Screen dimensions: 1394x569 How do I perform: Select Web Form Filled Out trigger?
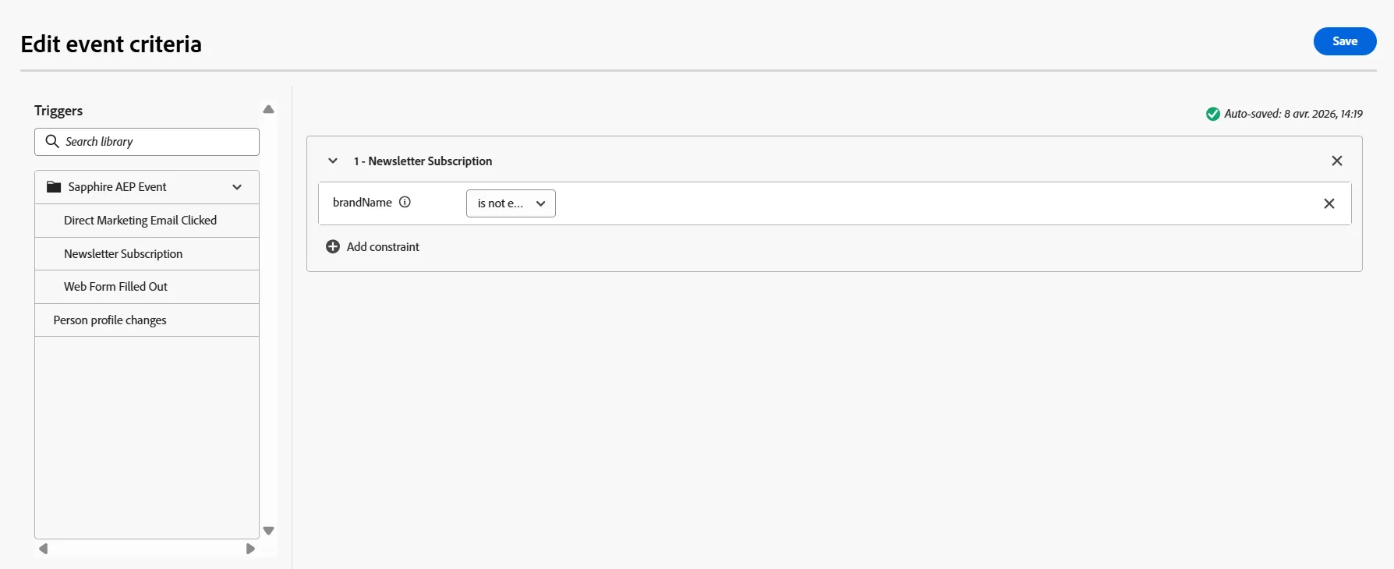coord(147,287)
